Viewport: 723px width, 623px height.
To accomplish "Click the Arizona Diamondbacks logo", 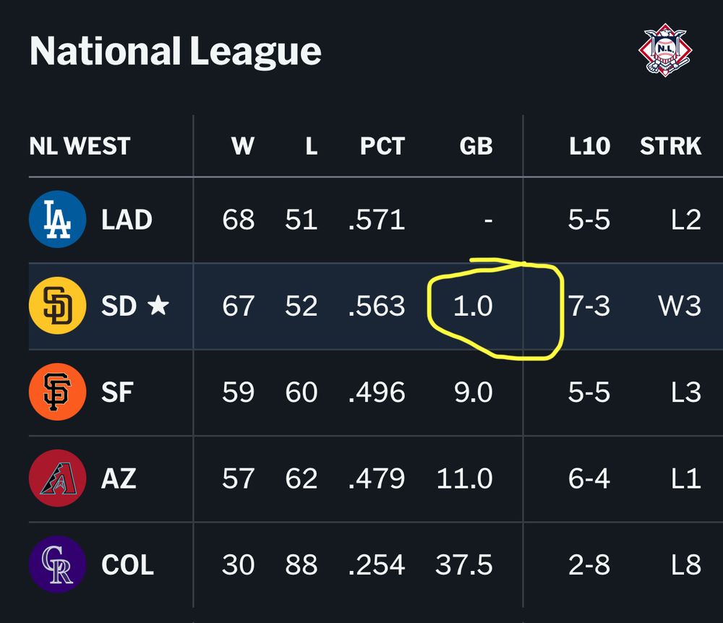I will (x=57, y=478).
